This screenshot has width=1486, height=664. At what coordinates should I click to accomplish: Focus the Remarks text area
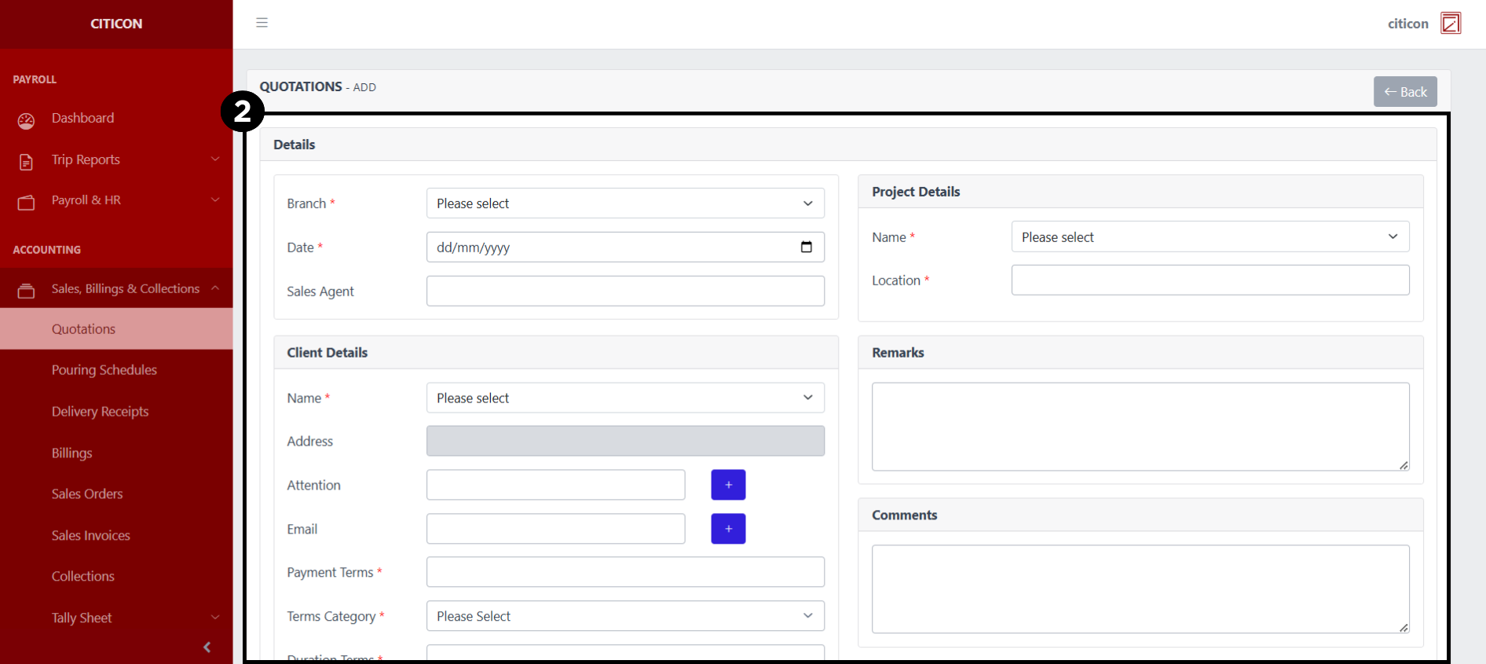click(1140, 427)
